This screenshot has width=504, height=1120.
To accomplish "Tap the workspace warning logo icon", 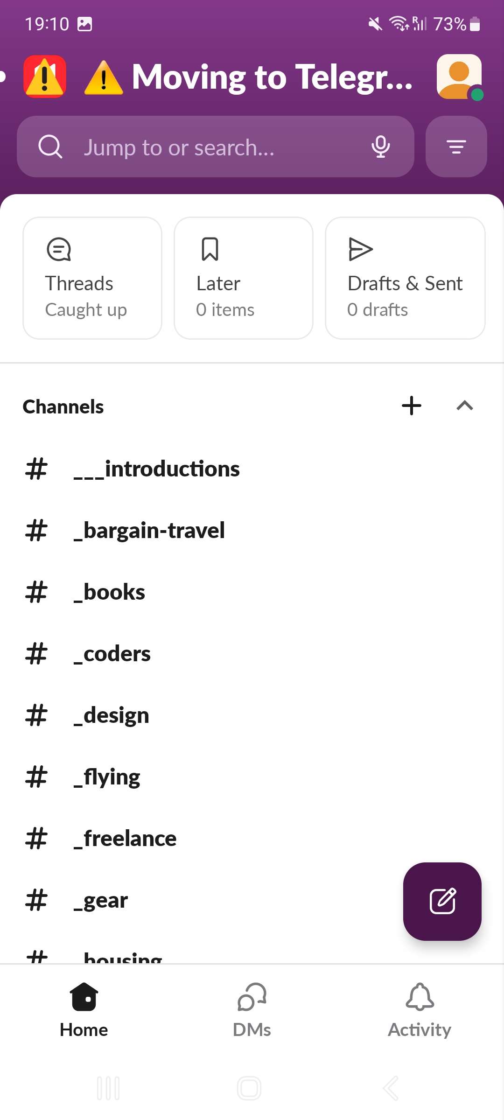I will 45,77.
